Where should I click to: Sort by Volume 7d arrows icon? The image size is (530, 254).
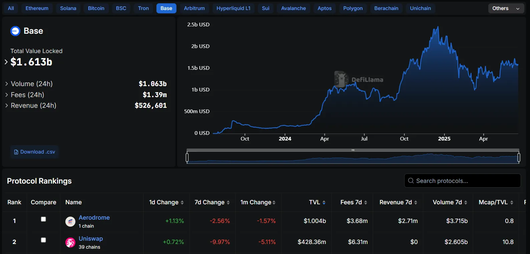(x=466, y=203)
